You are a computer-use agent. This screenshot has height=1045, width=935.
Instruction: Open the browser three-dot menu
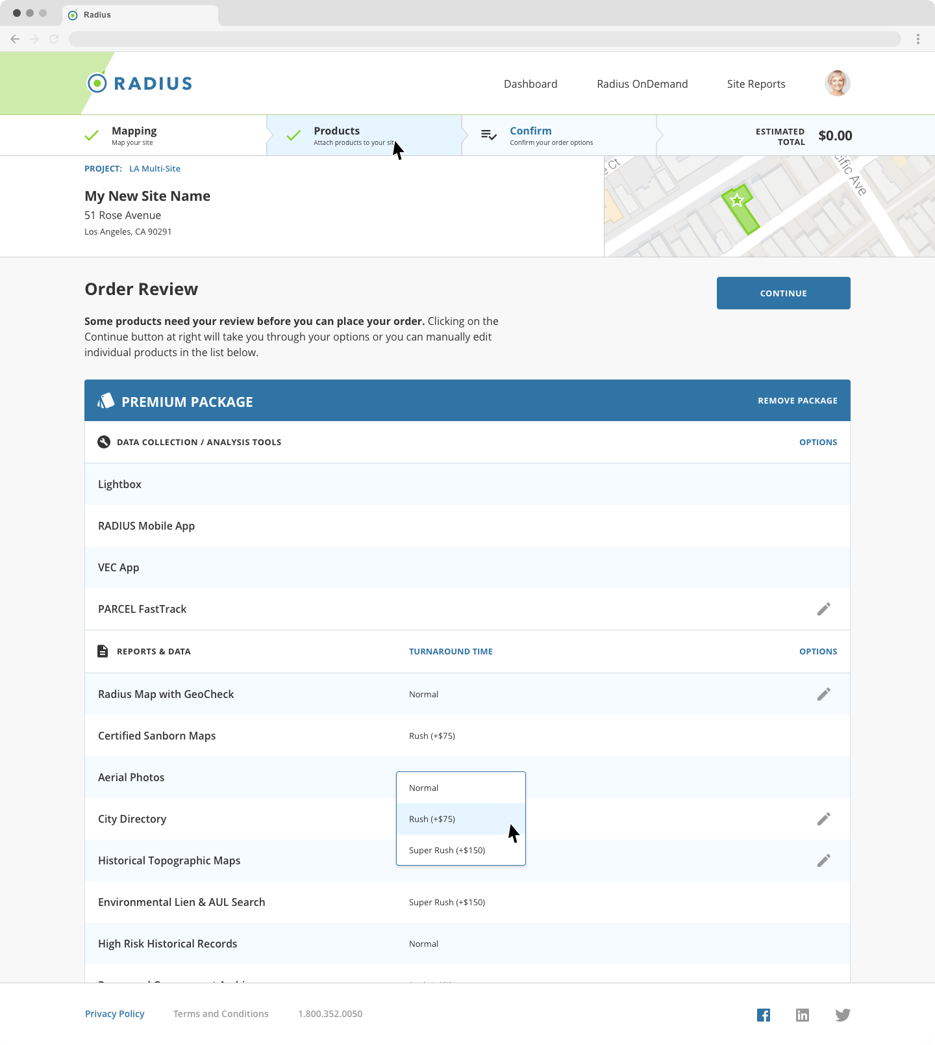[918, 39]
